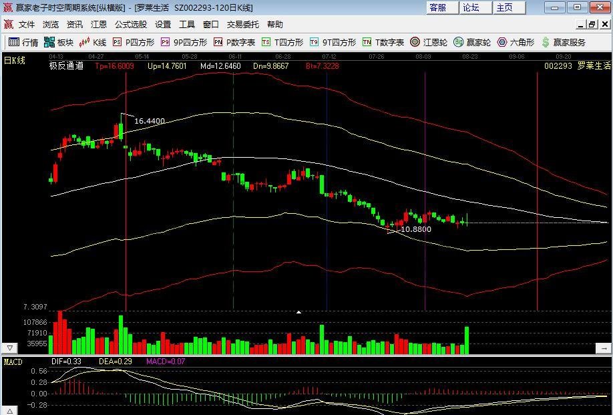Minimize the inner child chart window
613x415 pixels.
click(x=581, y=25)
